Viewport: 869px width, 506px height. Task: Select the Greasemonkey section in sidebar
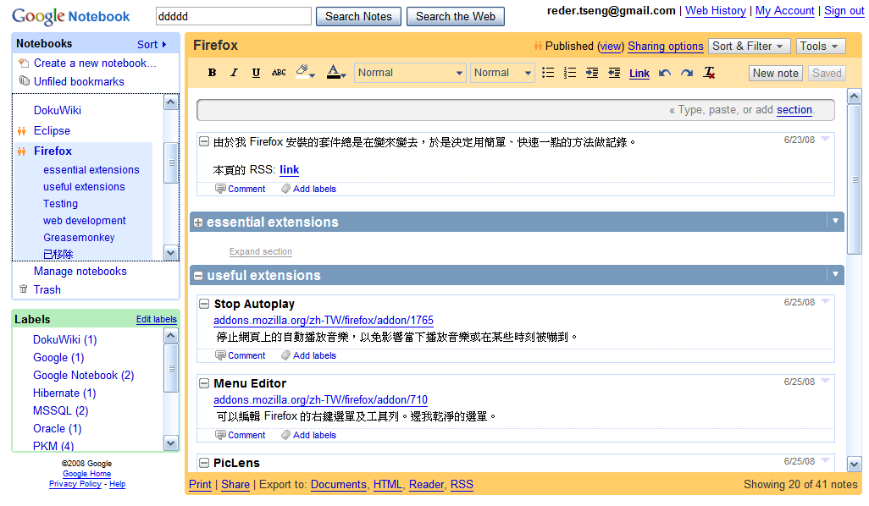point(79,238)
